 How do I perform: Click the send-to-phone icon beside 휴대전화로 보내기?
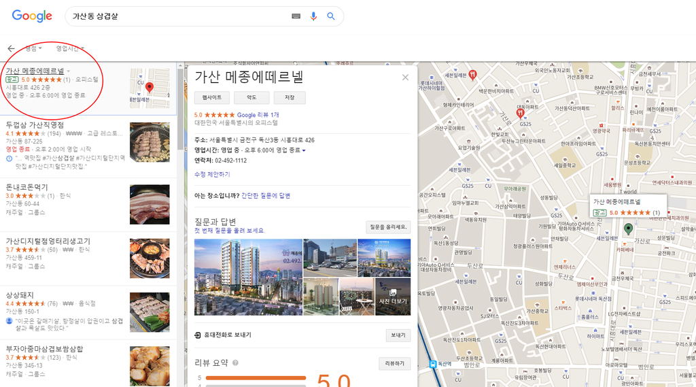click(198, 335)
